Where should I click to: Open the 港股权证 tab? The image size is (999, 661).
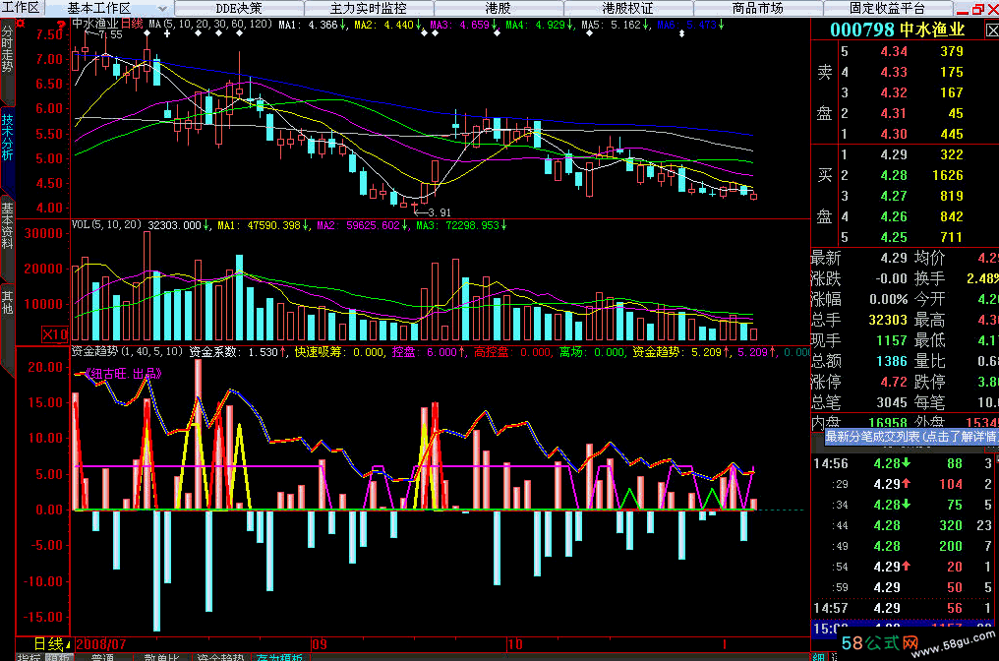coord(628,8)
